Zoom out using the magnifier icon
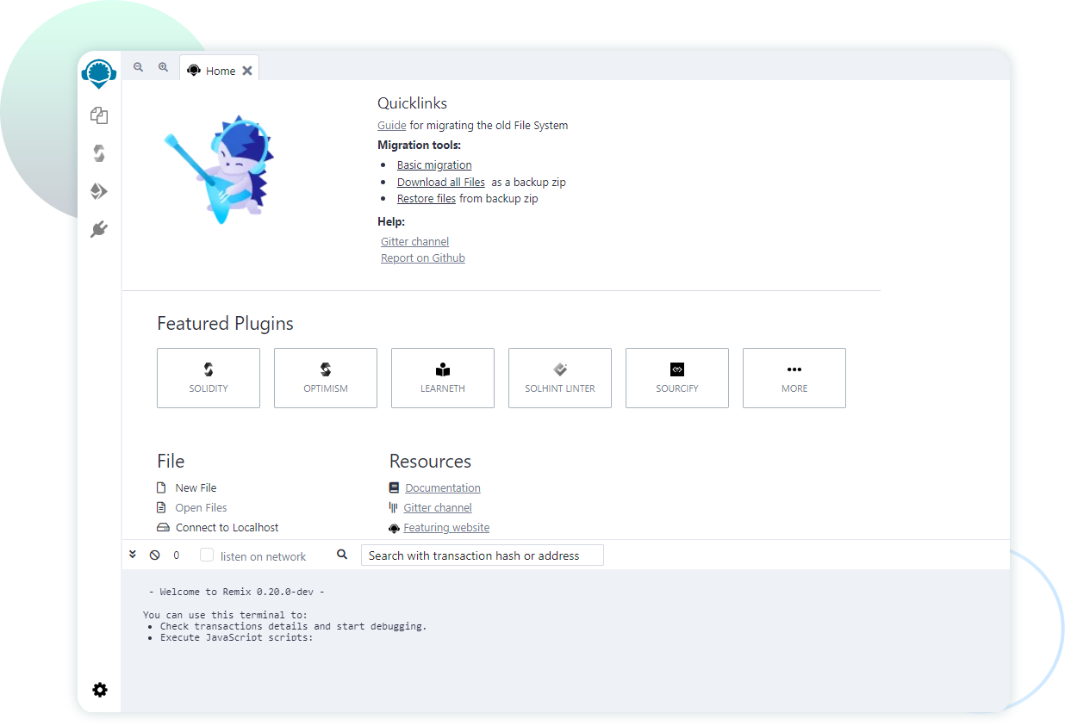The width and height of the screenshot is (1065, 726). pyautogui.click(x=138, y=66)
